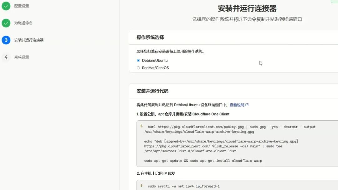338x190 pixels.
Task: Click the sudo apt-get update command line
Action: tap(203, 161)
